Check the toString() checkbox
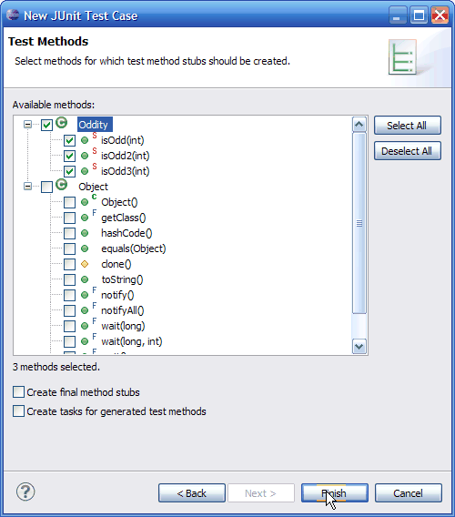Viewport: 455px width, 517px height. (x=69, y=280)
